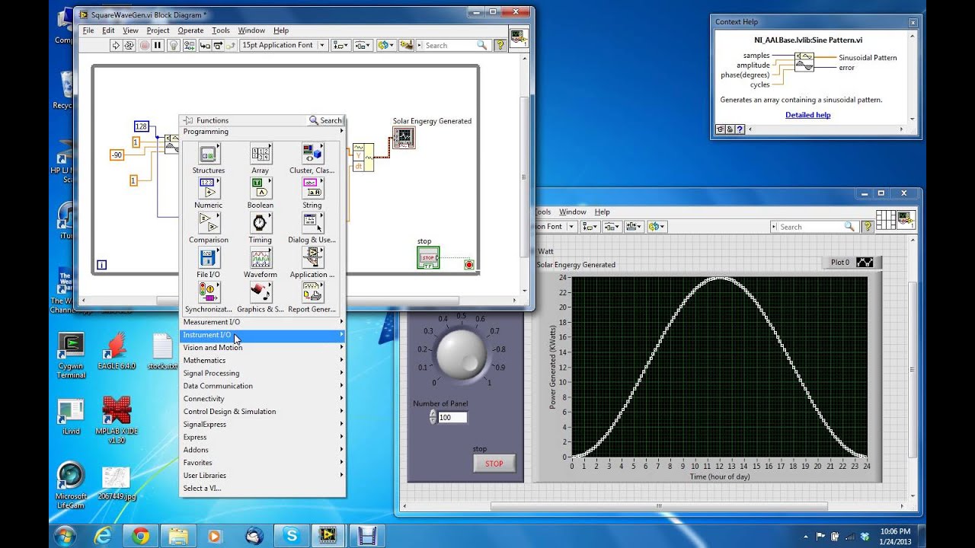Open the Project menu in Block Diagram
This screenshot has width=975, height=548.
tap(158, 30)
